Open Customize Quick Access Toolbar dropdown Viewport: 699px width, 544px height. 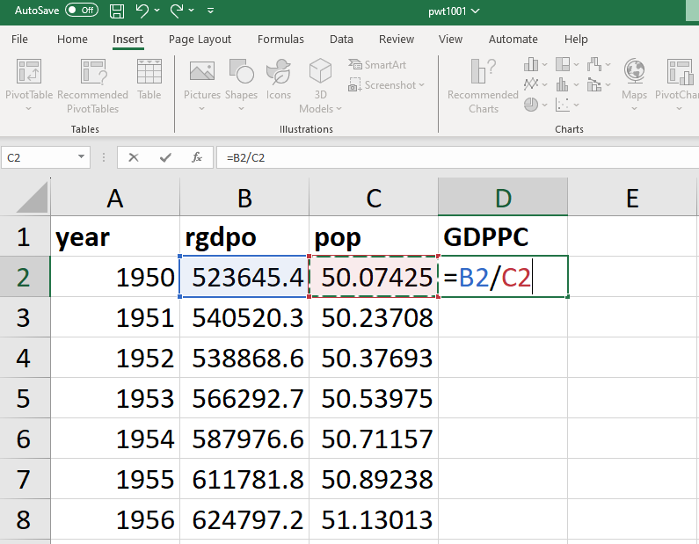coord(210,11)
